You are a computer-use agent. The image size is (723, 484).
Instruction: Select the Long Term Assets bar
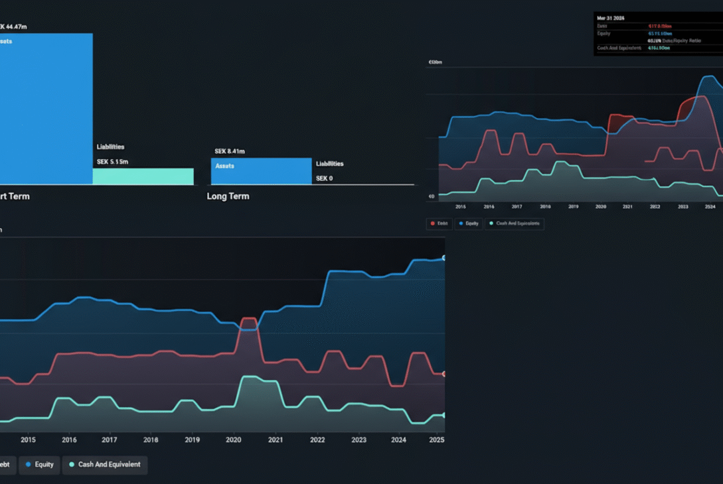(261, 172)
